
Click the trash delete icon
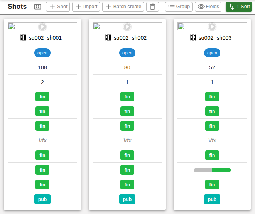click(x=152, y=7)
